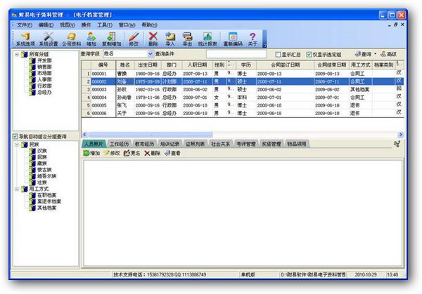
Task: Select 销售部 group in tree
Action: (44, 67)
